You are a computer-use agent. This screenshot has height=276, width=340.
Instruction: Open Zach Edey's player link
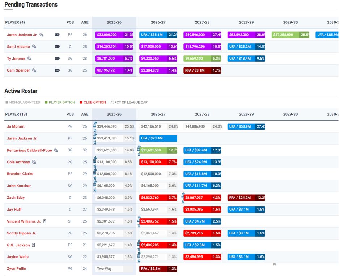coord(16,198)
